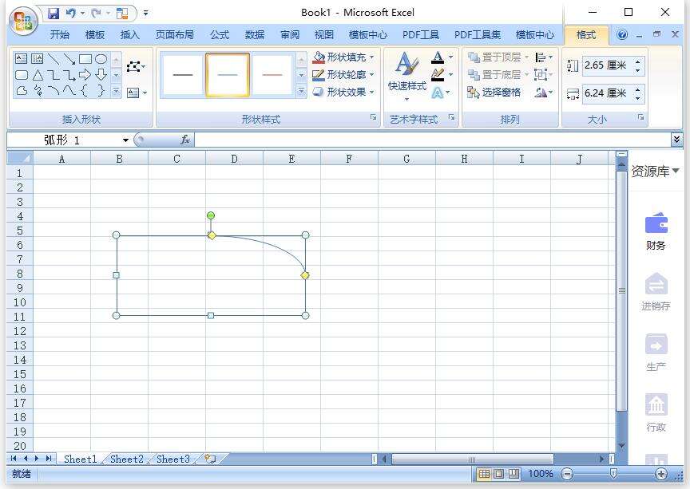690x489 pixels.
Task: Open the 页面布局 ribbon tab
Action: click(174, 35)
